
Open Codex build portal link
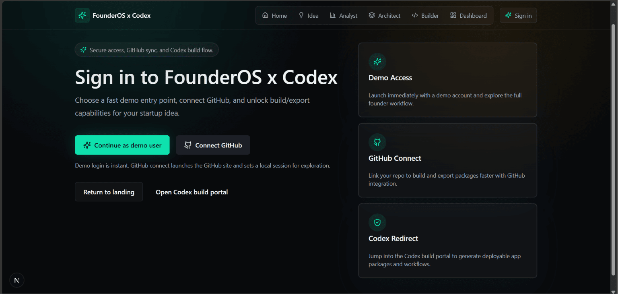click(192, 192)
